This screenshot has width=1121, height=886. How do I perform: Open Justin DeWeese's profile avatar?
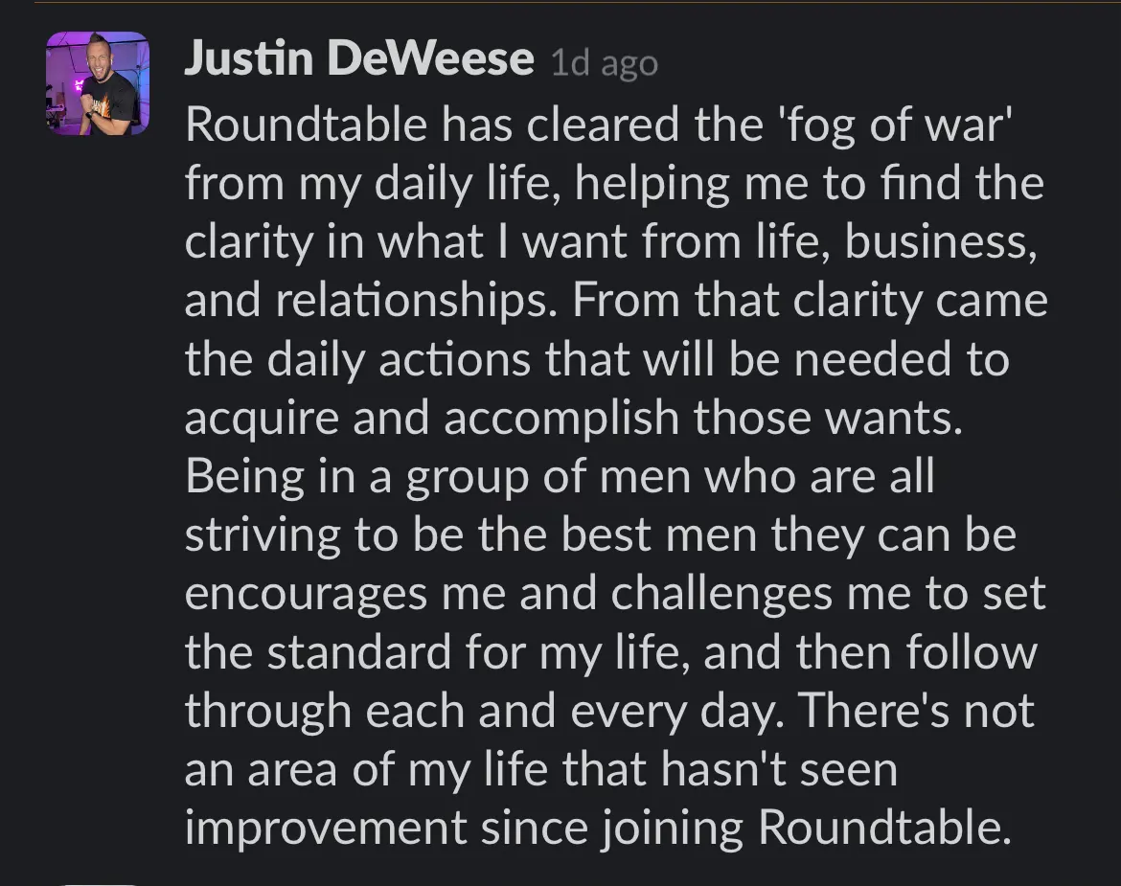pyautogui.click(x=98, y=83)
